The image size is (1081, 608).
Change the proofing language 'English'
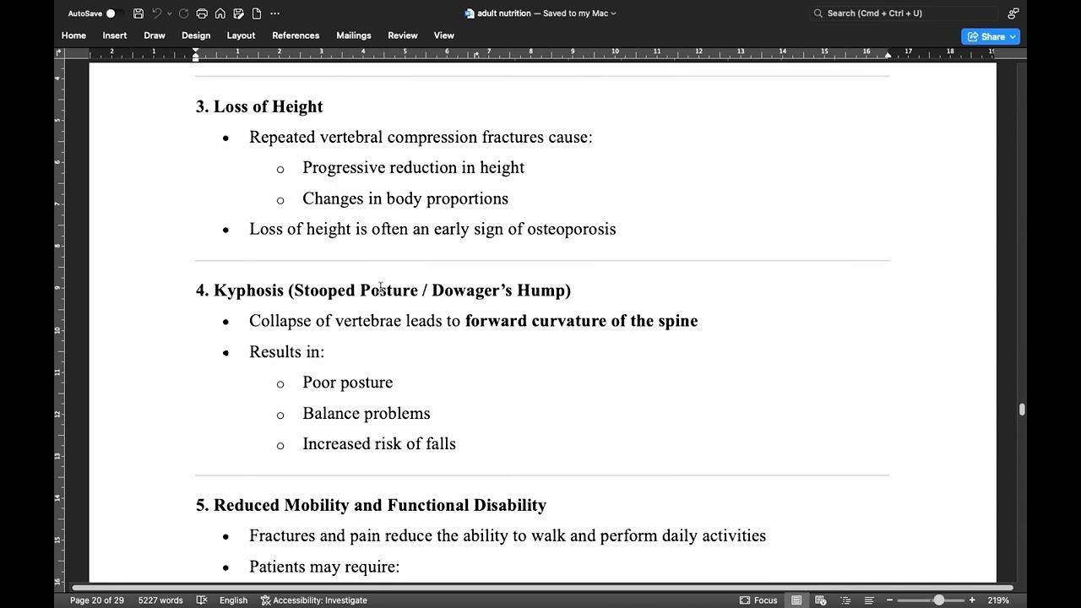(x=233, y=600)
